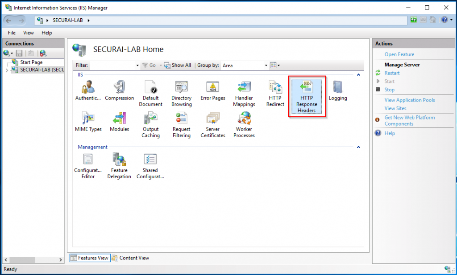This screenshot has height=275, width=457.
Task: Open Feature Delegation icon
Action: tap(119, 166)
